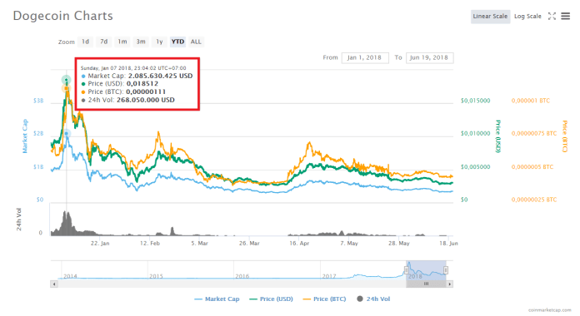This screenshot has width=580, height=316.
Task: Click the '7. May' x-axis label
Action: click(x=349, y=244)
